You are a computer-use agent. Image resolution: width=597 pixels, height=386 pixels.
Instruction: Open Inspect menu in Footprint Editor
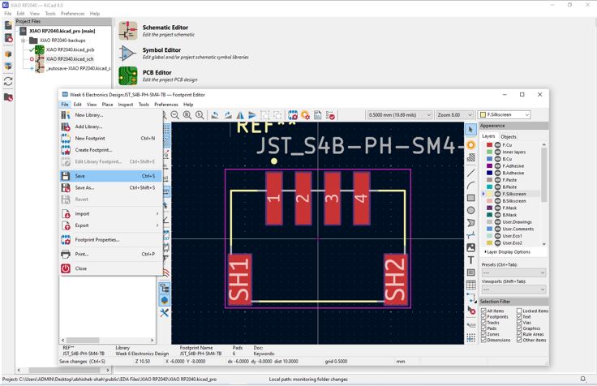tap(125, 105)
